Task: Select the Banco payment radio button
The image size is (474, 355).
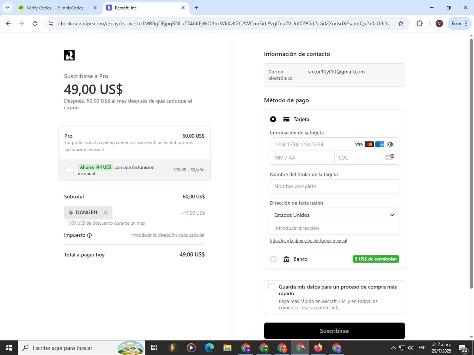Action: click(273, 259)
